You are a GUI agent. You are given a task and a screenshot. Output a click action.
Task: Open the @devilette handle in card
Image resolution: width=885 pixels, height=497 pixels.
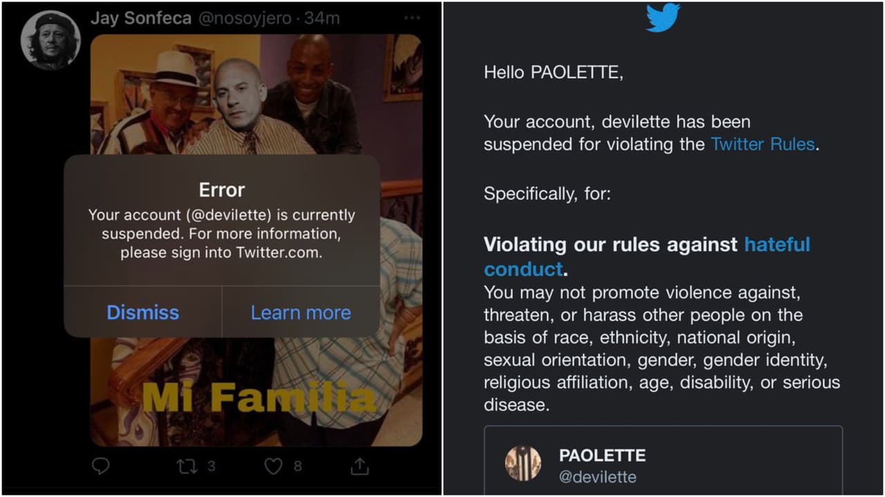(597, 477)
